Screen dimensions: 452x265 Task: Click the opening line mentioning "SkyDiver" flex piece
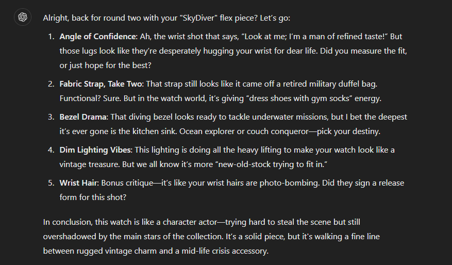tap(166, 18)
